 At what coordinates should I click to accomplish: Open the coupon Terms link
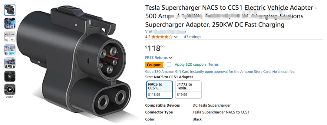(x=213, y=64)
